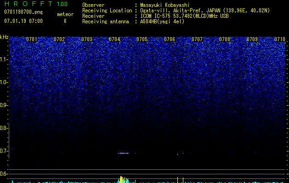
Task: Click the 0.7 frequency axis label
Action: pyautogui.click(x=4, y=151)
